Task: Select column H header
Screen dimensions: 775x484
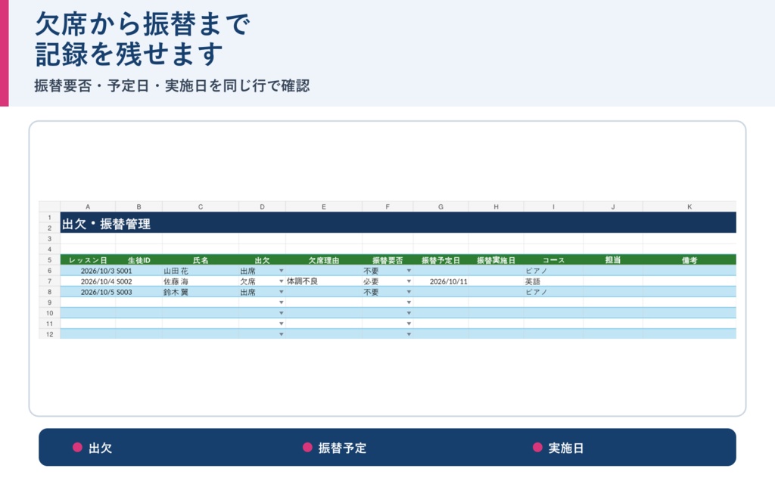Action: coord(496,206)
